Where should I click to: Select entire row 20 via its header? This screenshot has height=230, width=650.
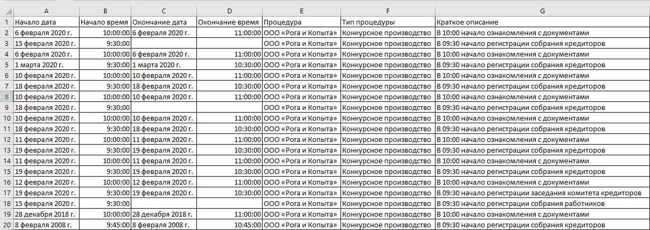pos(6,225)
